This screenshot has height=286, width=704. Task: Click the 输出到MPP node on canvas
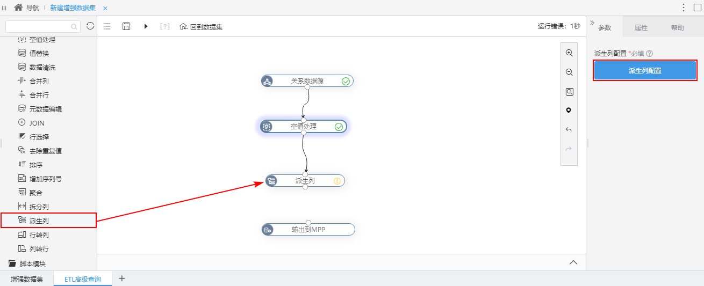(308, 230)
